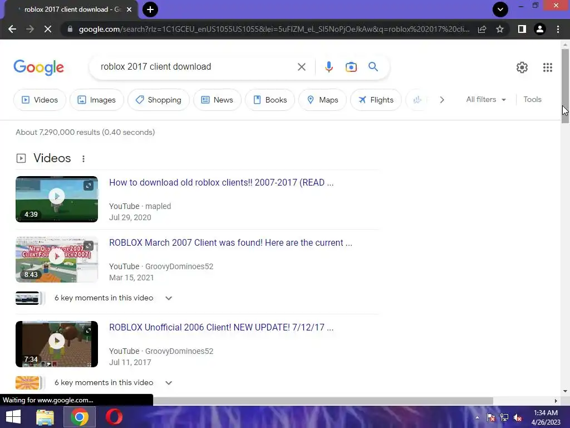Click horizontal scrollbar right arrow

coord(556,401)
